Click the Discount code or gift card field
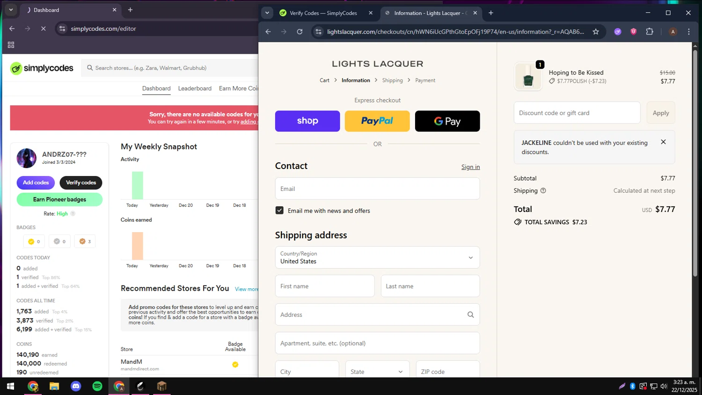Image resolution: width=702 pixels, height=395 pixels. (x=577, y=113)
